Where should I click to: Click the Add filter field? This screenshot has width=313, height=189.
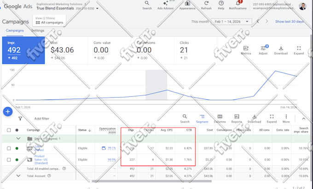click(x=41, y=118)
